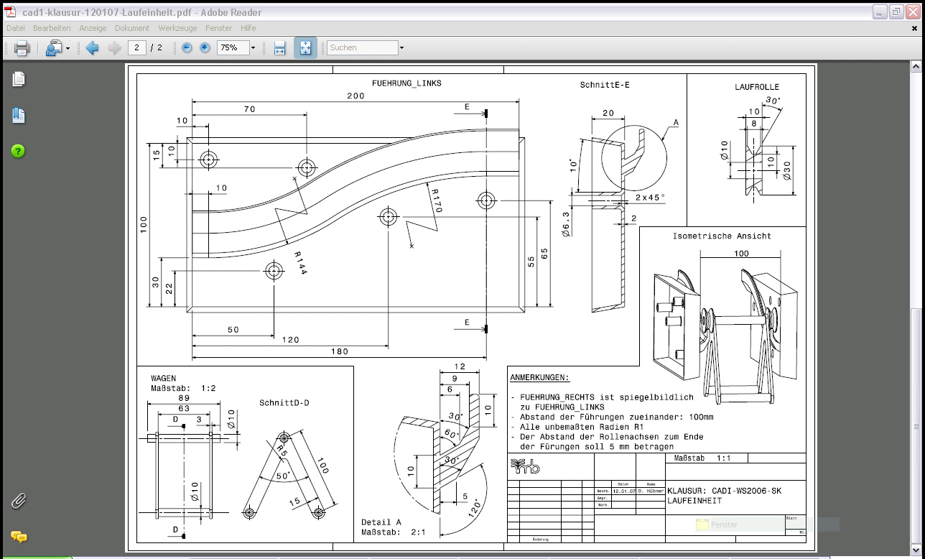This screenshot has width=925, height=559.
Task: Close the Adobe Reader window
Action: (x=913, y=11)
